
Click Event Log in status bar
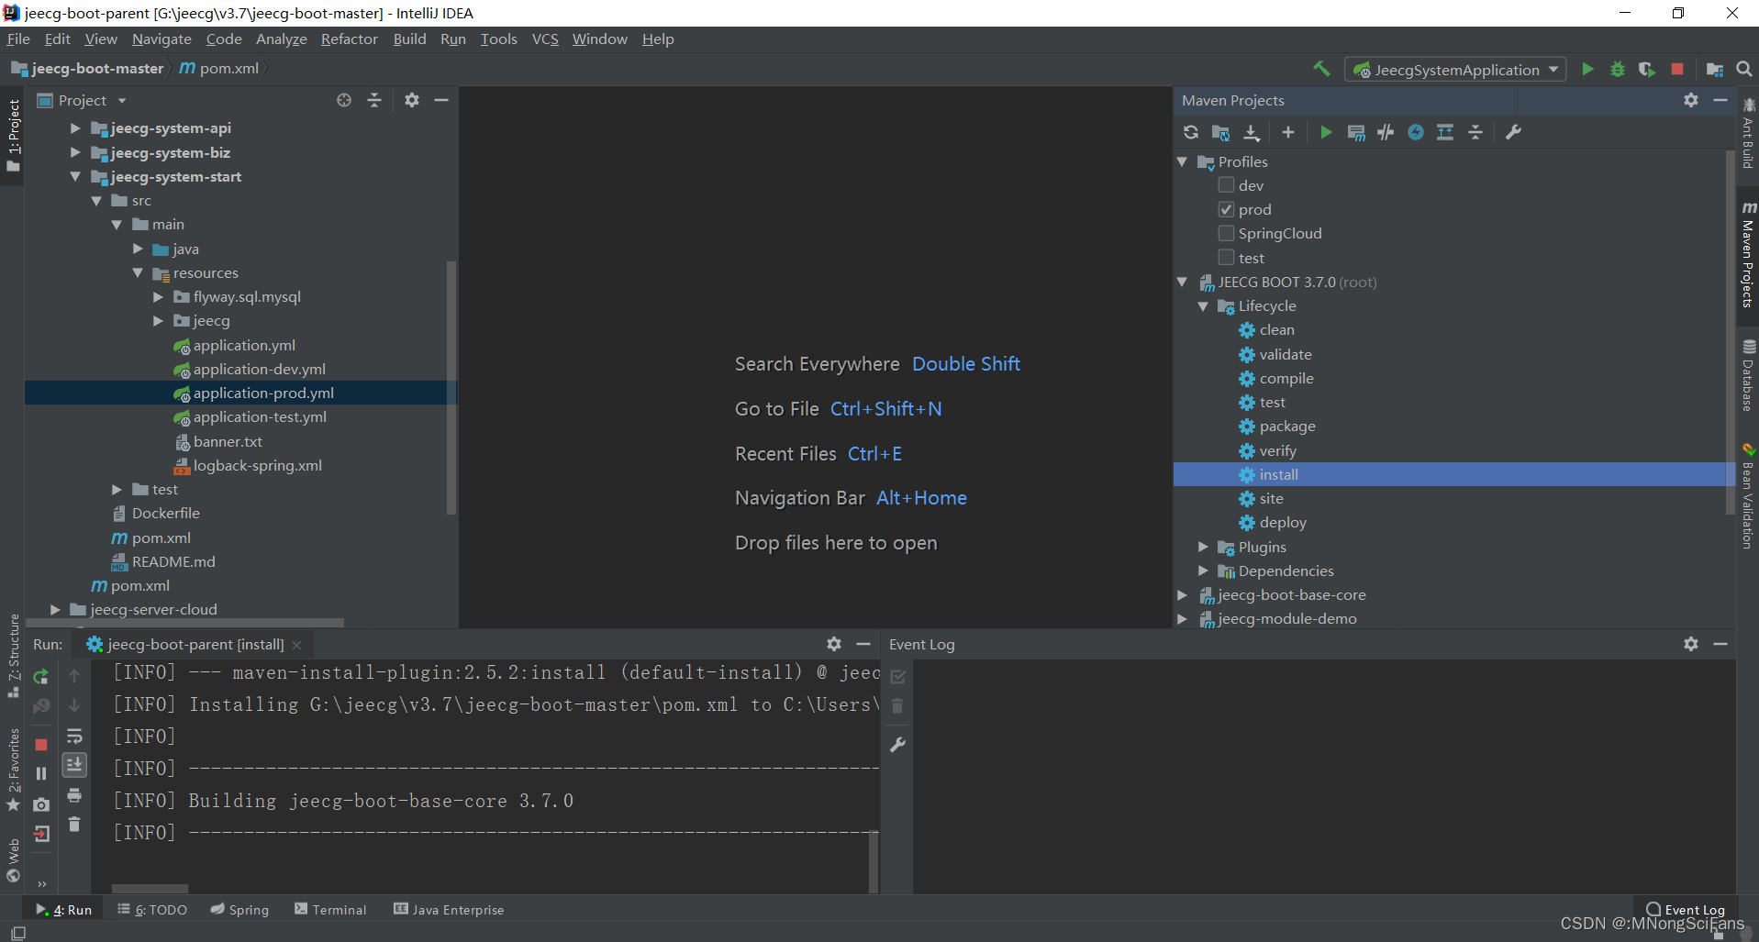pos(1686,910)
